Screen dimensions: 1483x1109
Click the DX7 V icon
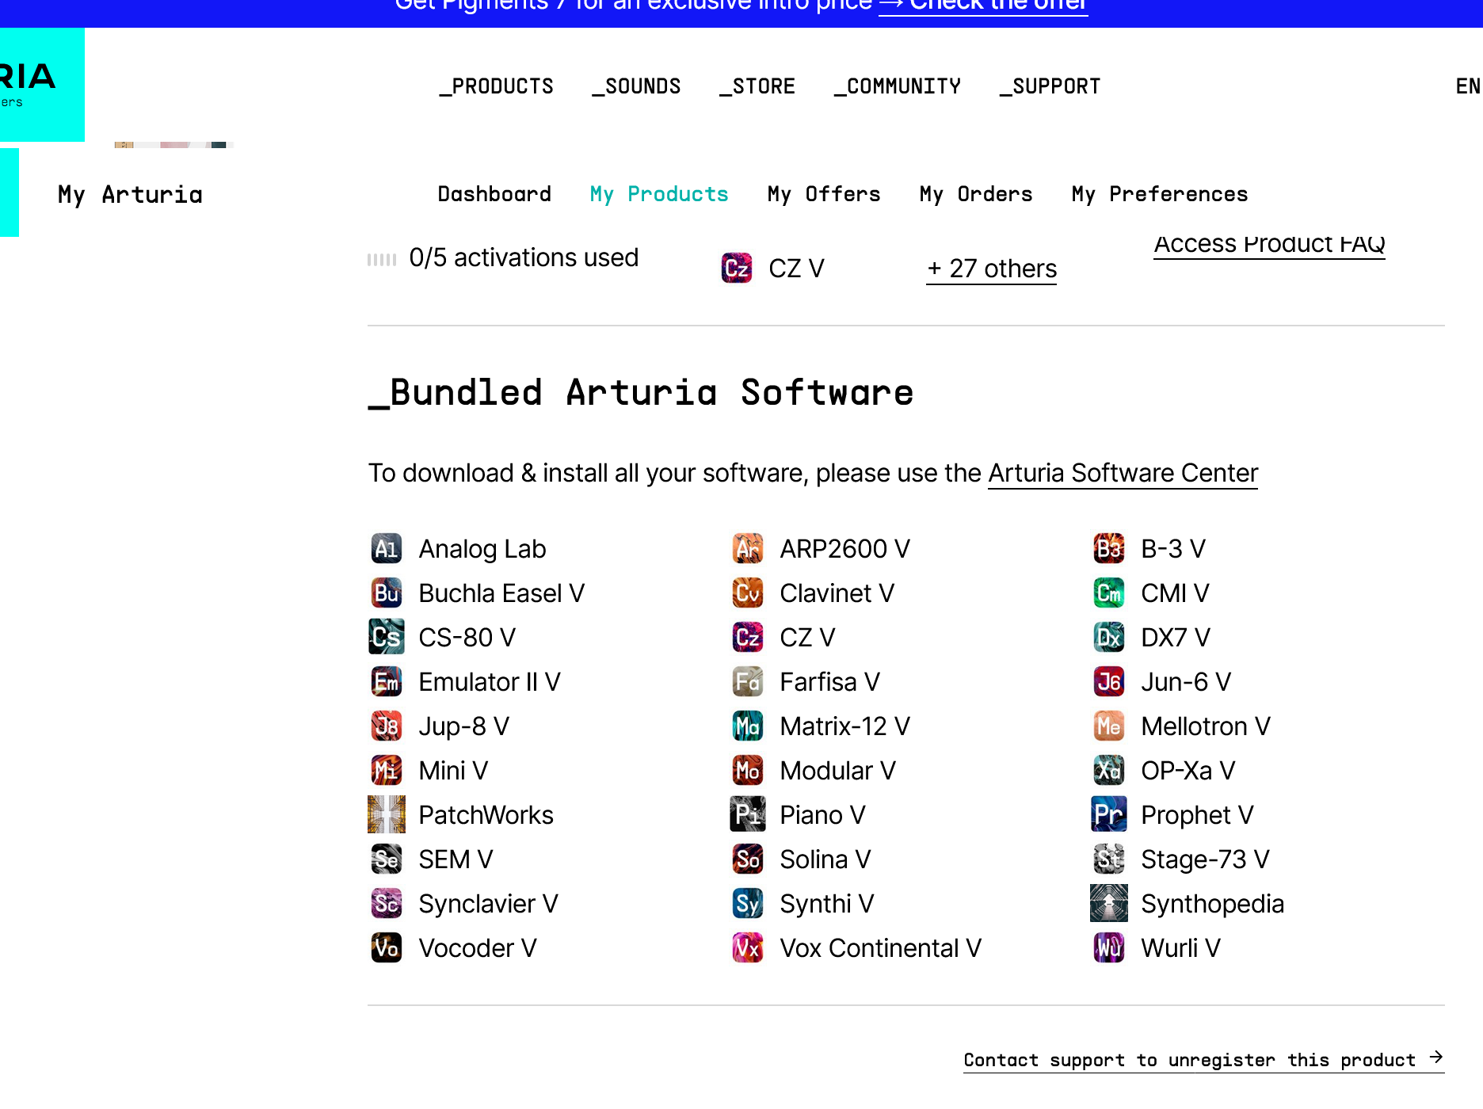1109,637
